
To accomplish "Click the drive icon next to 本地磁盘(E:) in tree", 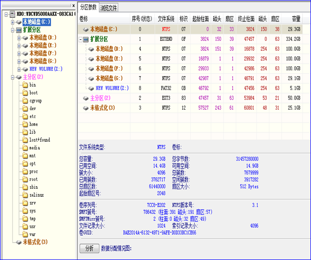I will 25,46.
